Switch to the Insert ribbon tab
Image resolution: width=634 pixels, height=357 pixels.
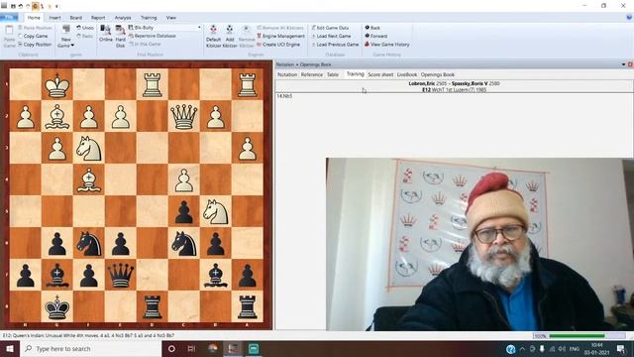pyautogui.click(x=54, y=18)
